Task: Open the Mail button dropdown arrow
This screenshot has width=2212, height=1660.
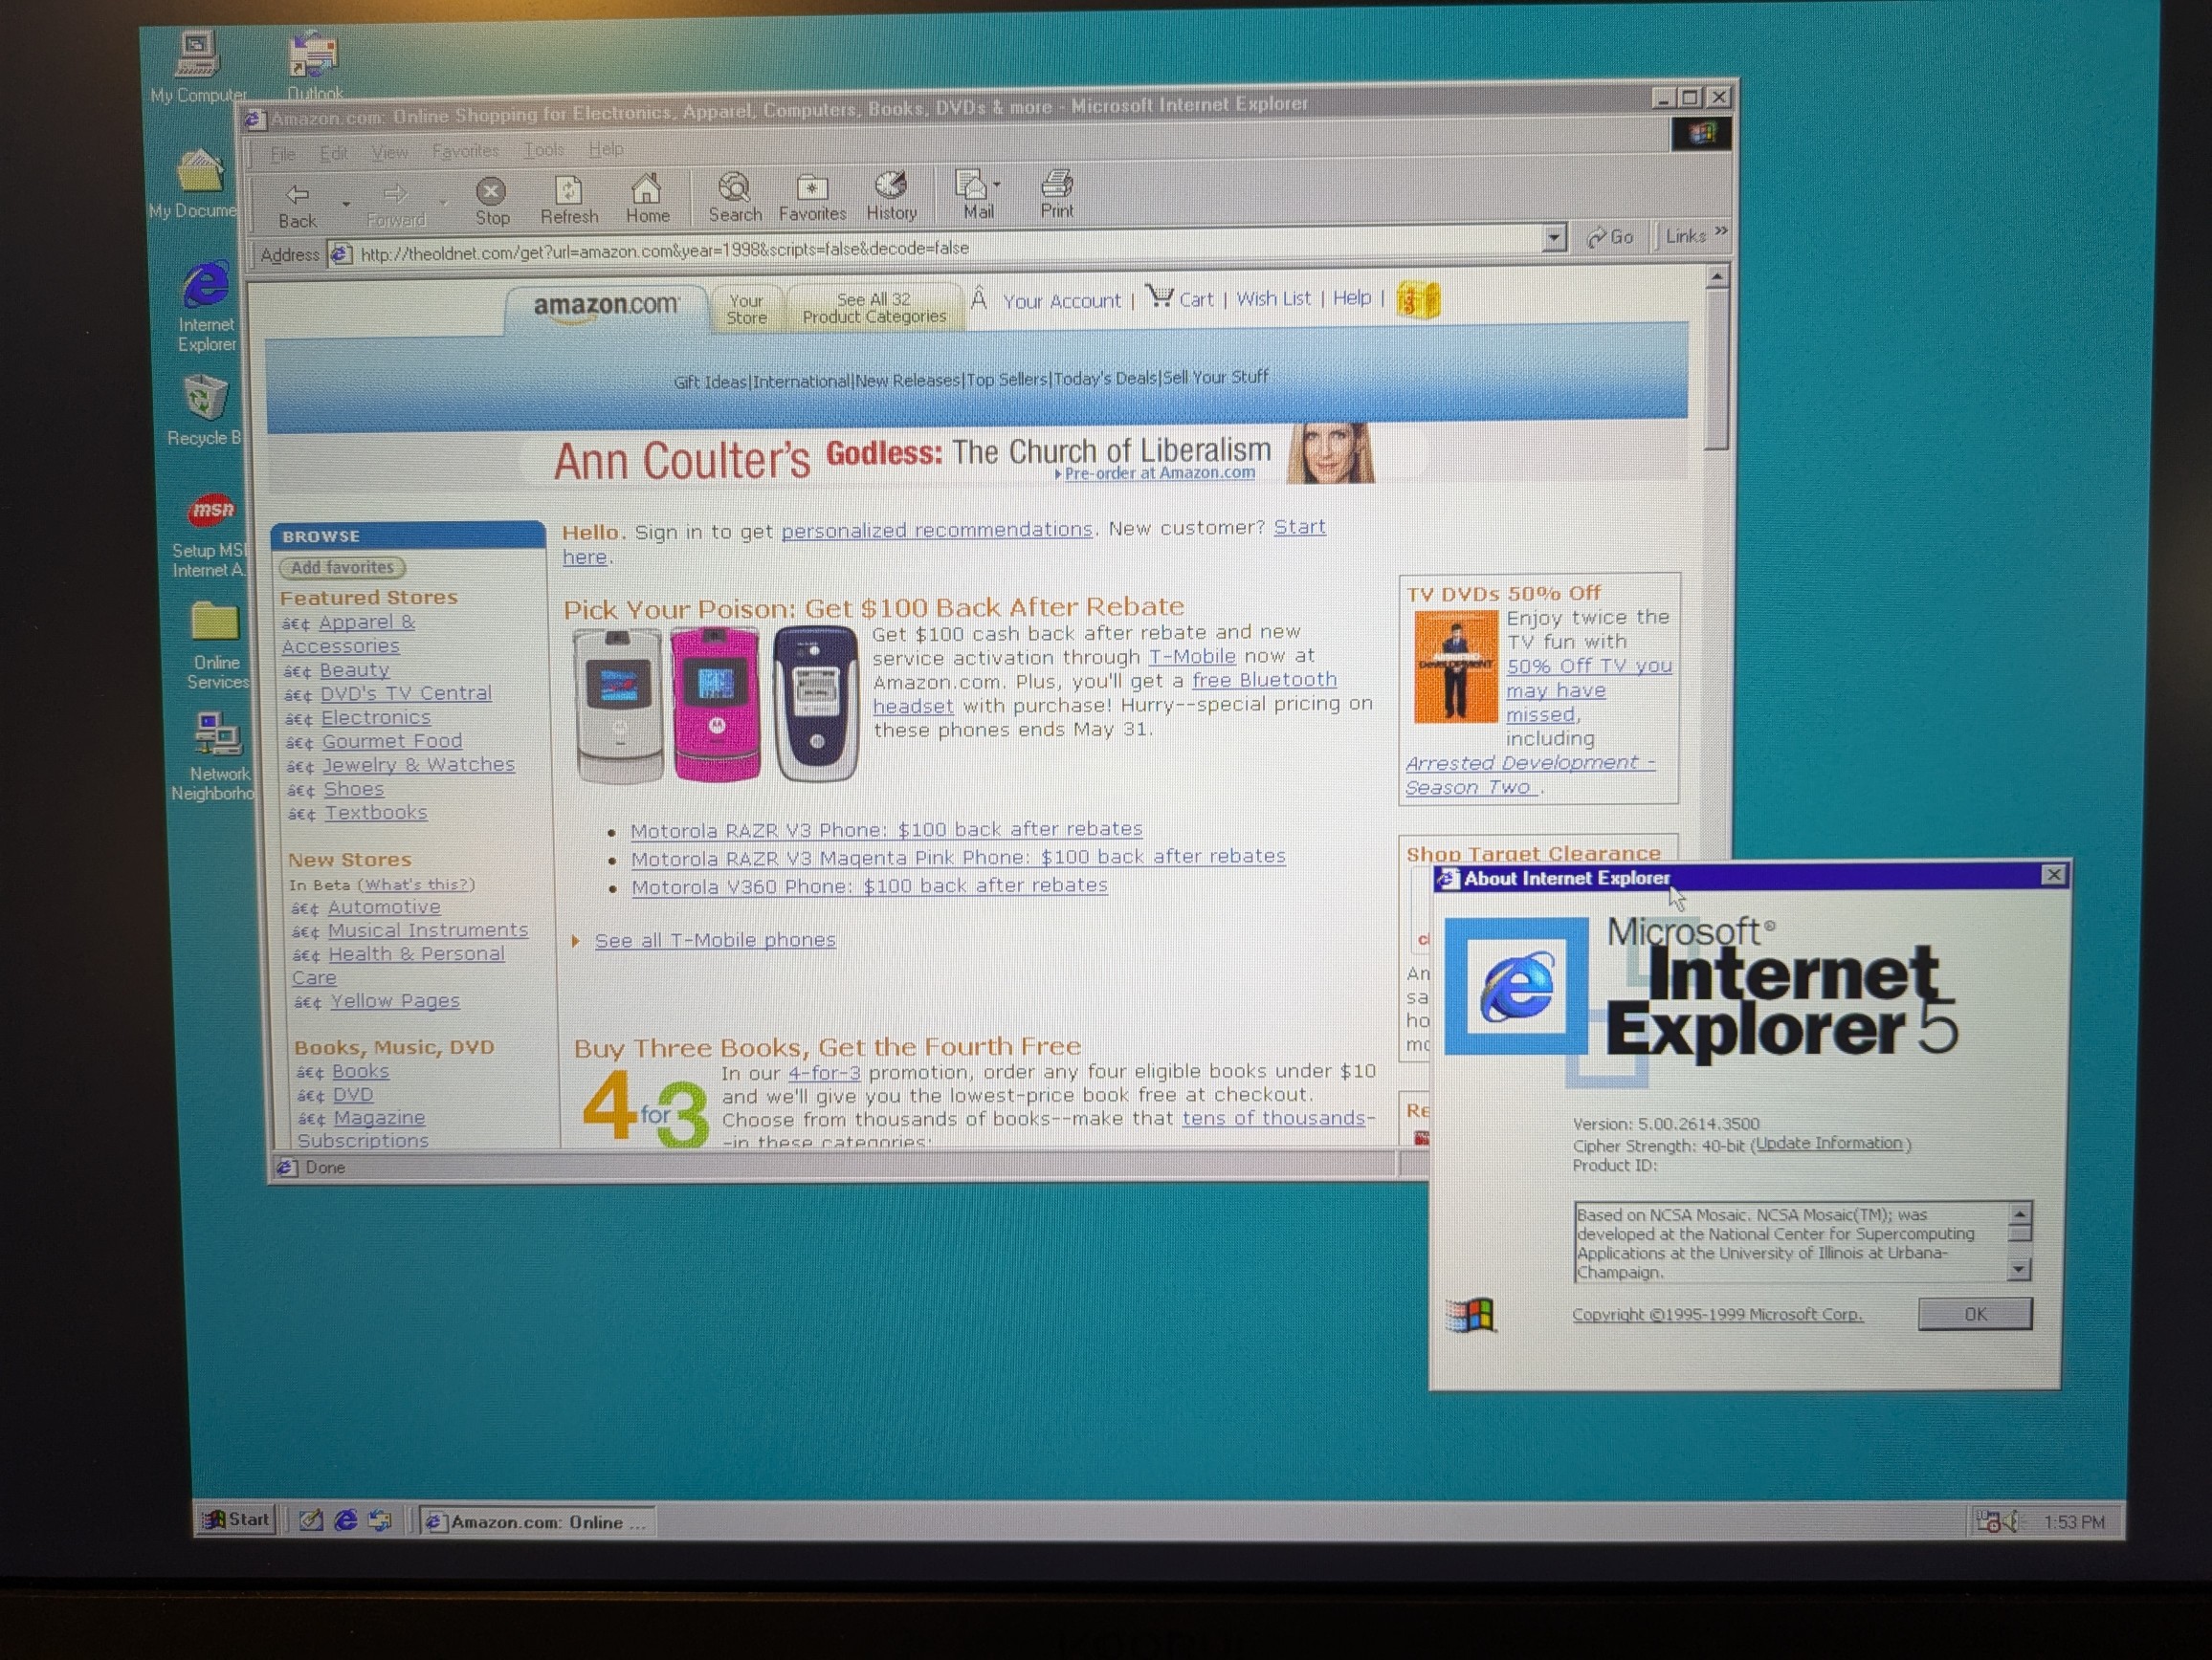Action: (x=998, y=184)
